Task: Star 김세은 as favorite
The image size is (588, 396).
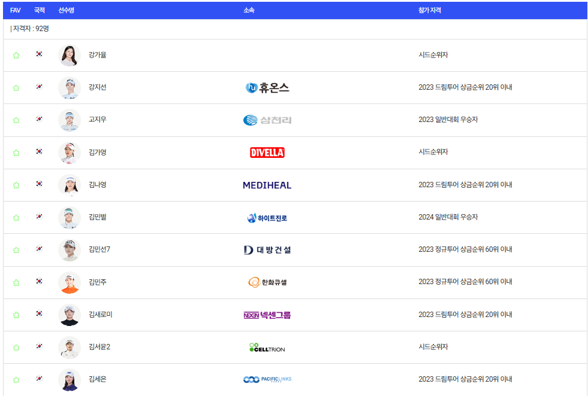Action: coord(16,380)
